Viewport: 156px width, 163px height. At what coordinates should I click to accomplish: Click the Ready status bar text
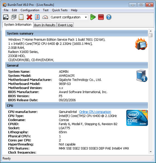coord(7,158)
